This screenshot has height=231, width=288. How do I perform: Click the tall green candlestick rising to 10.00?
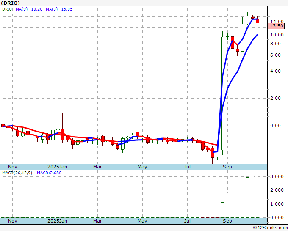pos(223,93)
